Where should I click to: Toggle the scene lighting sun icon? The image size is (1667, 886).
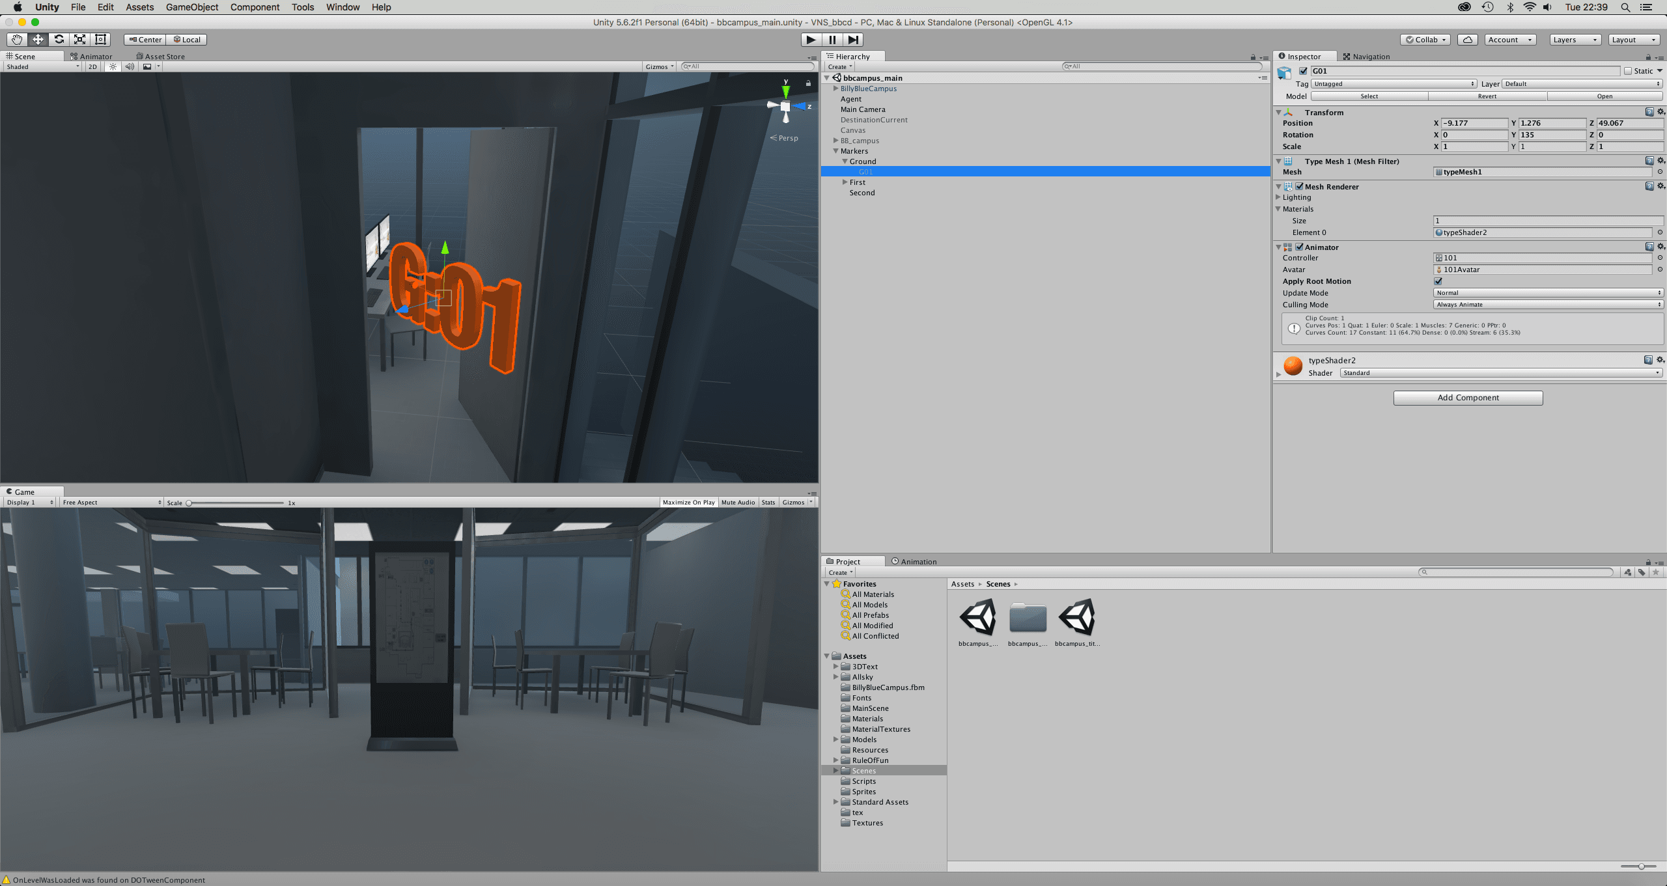[x=112, y=66]
